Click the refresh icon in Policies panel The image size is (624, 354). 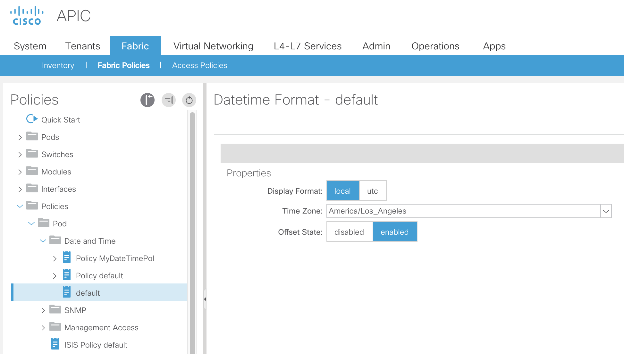[x=189, y=100]
